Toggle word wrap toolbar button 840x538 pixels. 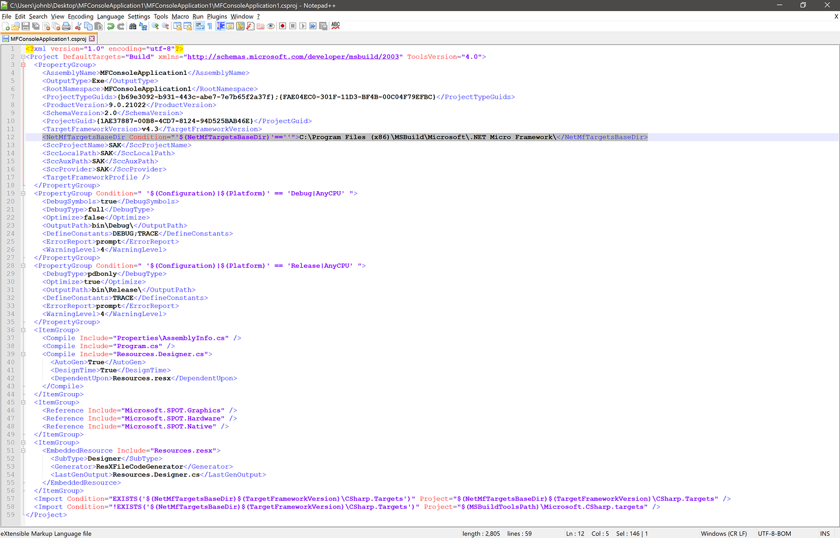pyautogui.click(x=200, y=26)
